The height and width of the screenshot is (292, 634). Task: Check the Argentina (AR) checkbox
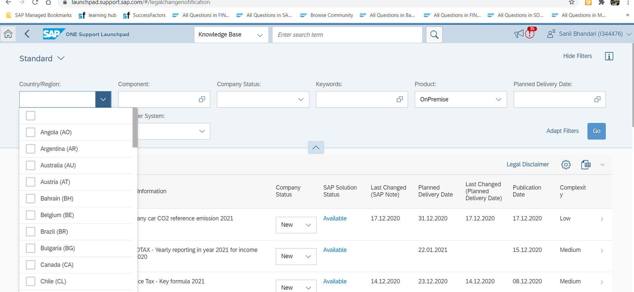click(x=31, y=149)
